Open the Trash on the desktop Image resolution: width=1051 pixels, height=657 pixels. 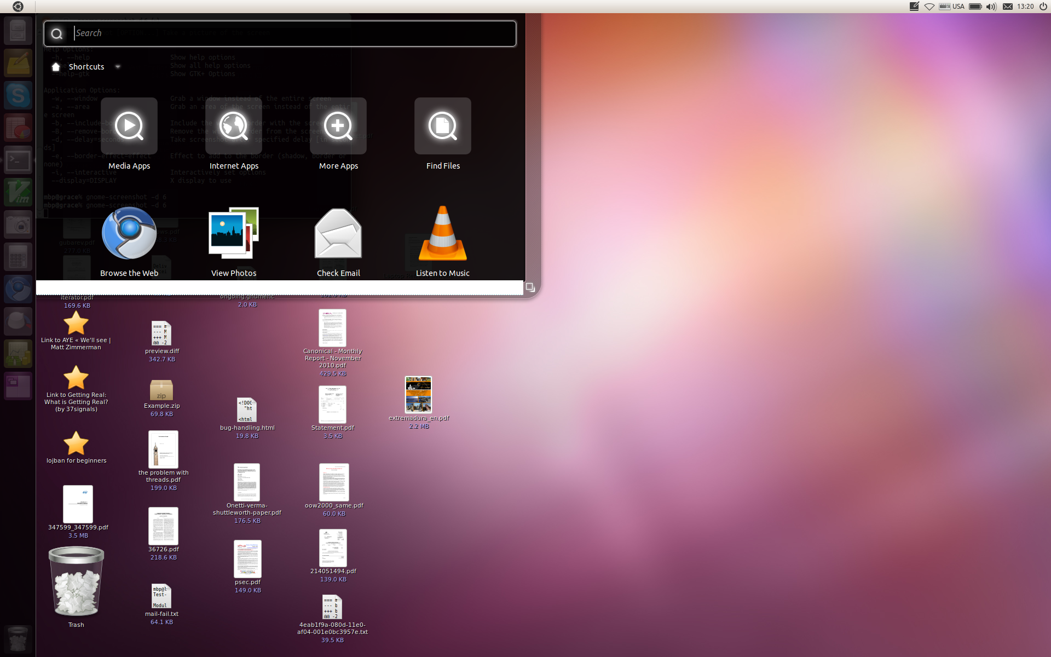(x=76, y=582)
